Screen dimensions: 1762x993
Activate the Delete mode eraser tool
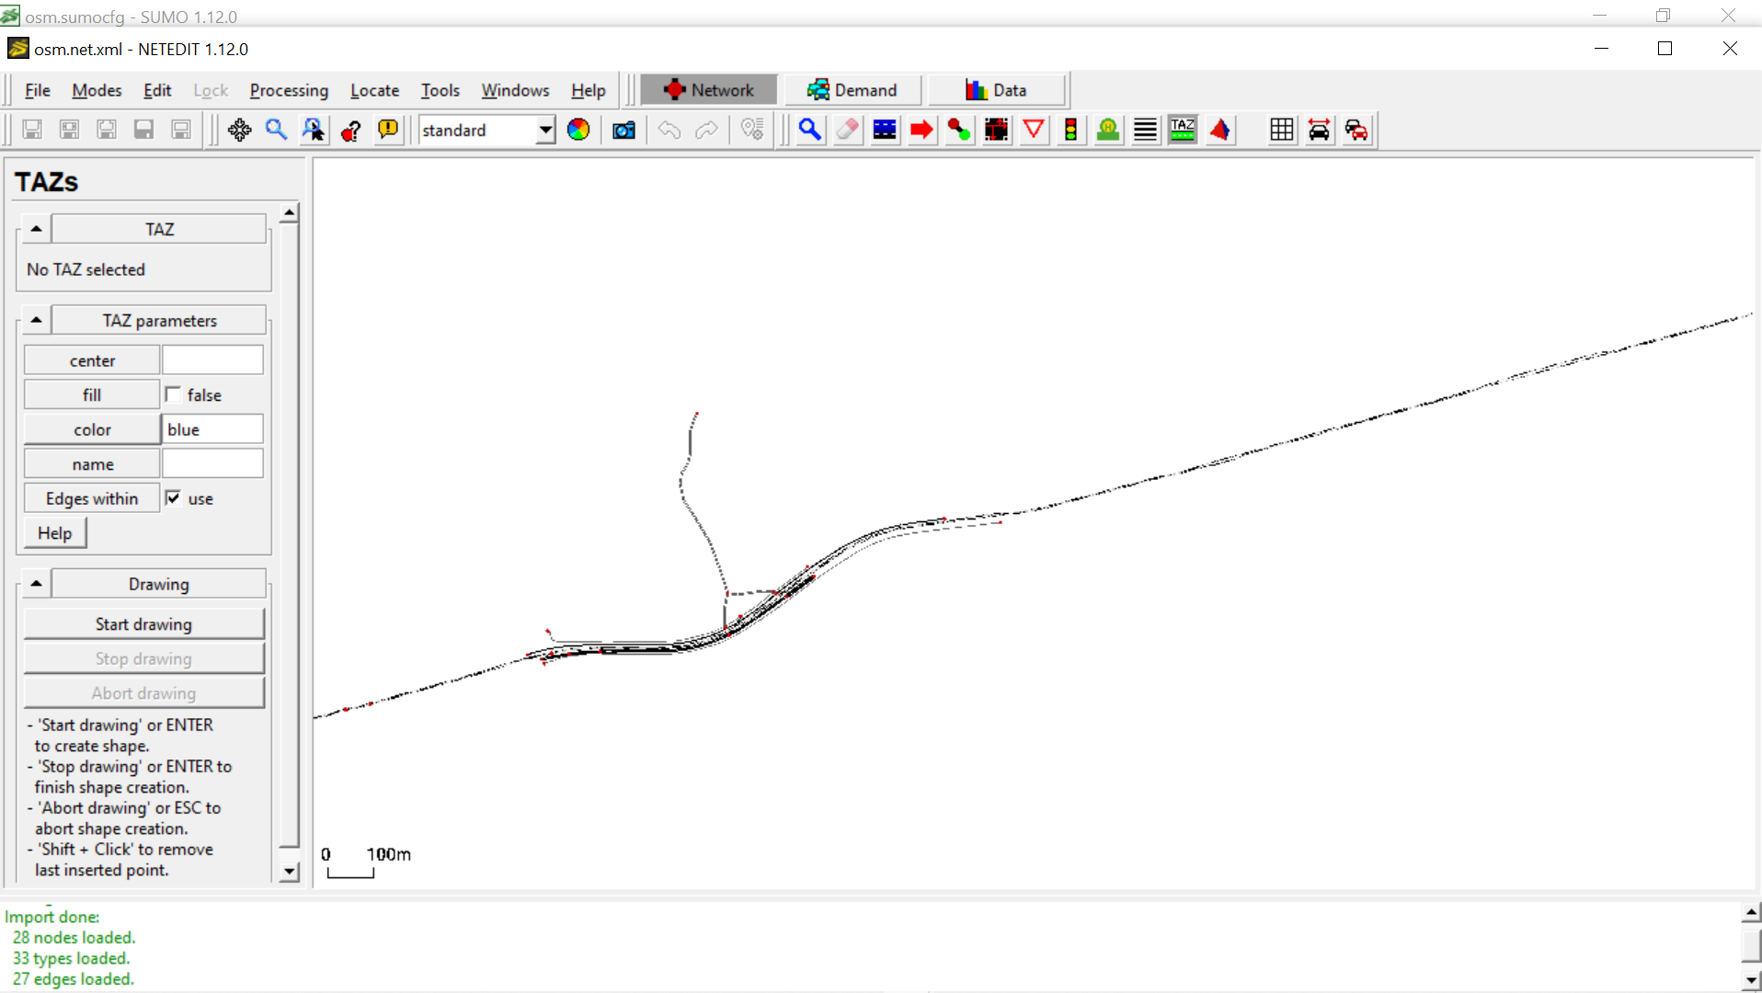coord(847,130)
